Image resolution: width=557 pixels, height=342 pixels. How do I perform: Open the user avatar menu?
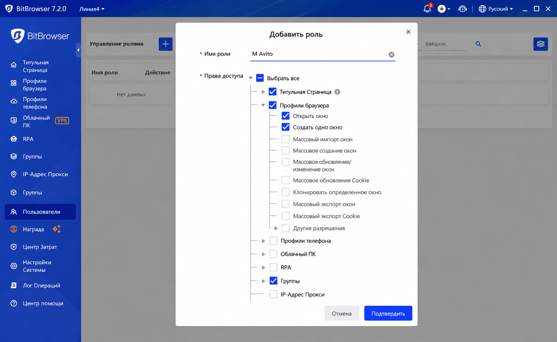[x=444, y=9]
